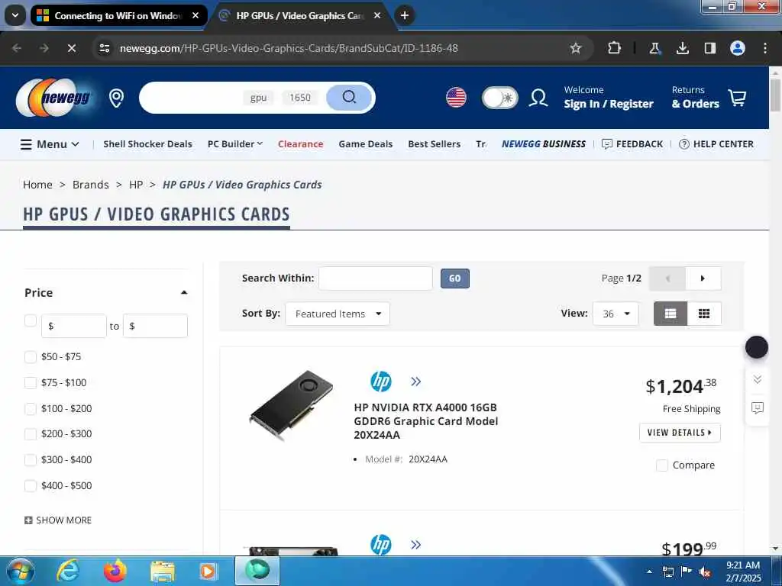This screenshot has height=586, width=782.
Task: Open the tab search dropdown arrow
Action: (15, 15)
